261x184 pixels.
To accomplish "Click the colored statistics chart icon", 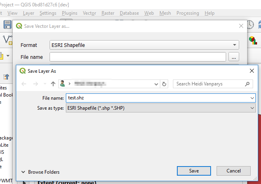I will pos(253,41).
